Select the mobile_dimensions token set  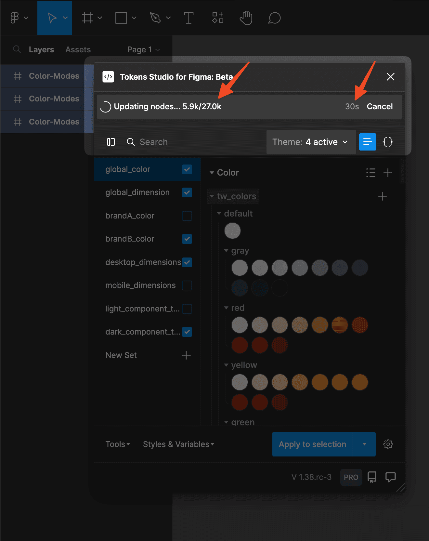pyautogui.click(x=140, y=285)
